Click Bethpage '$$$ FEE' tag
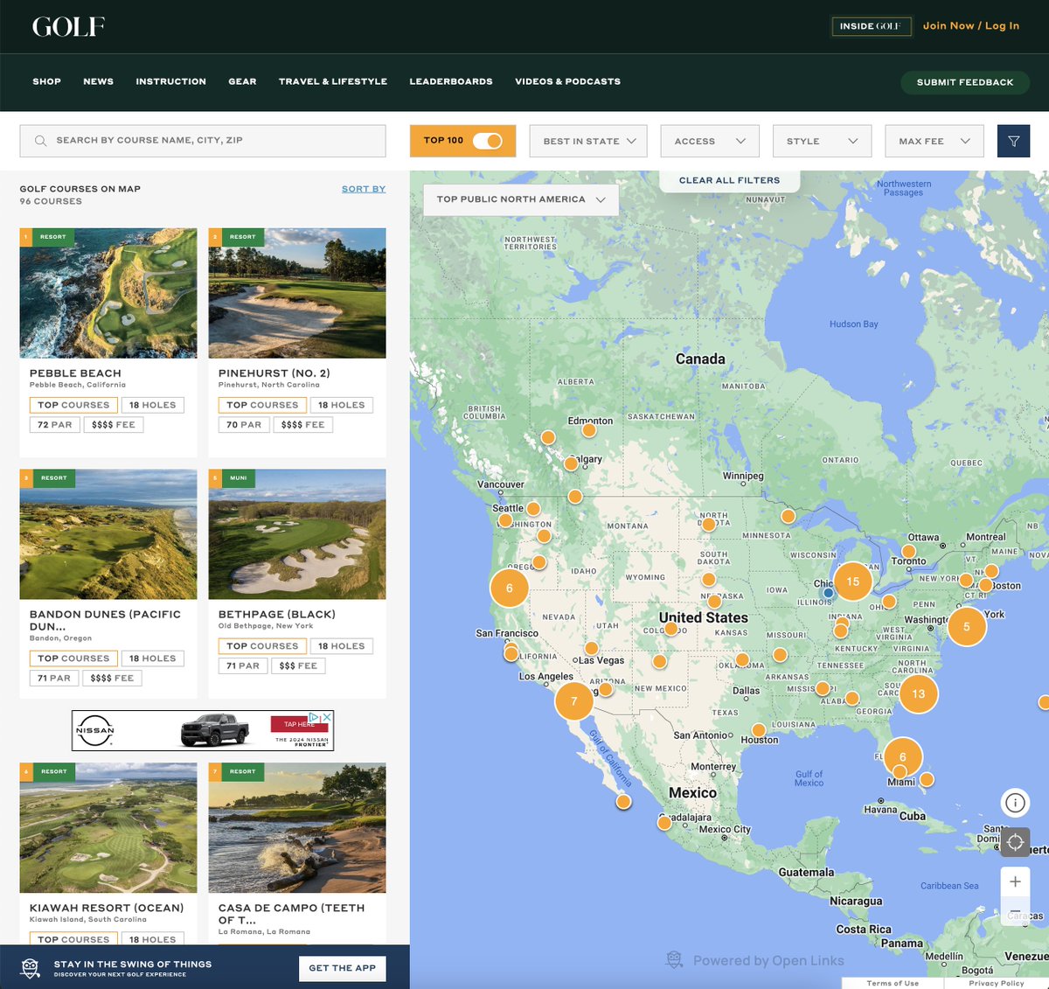The height and width of the screenshot is (989, 1049). (x=298, y=665)
